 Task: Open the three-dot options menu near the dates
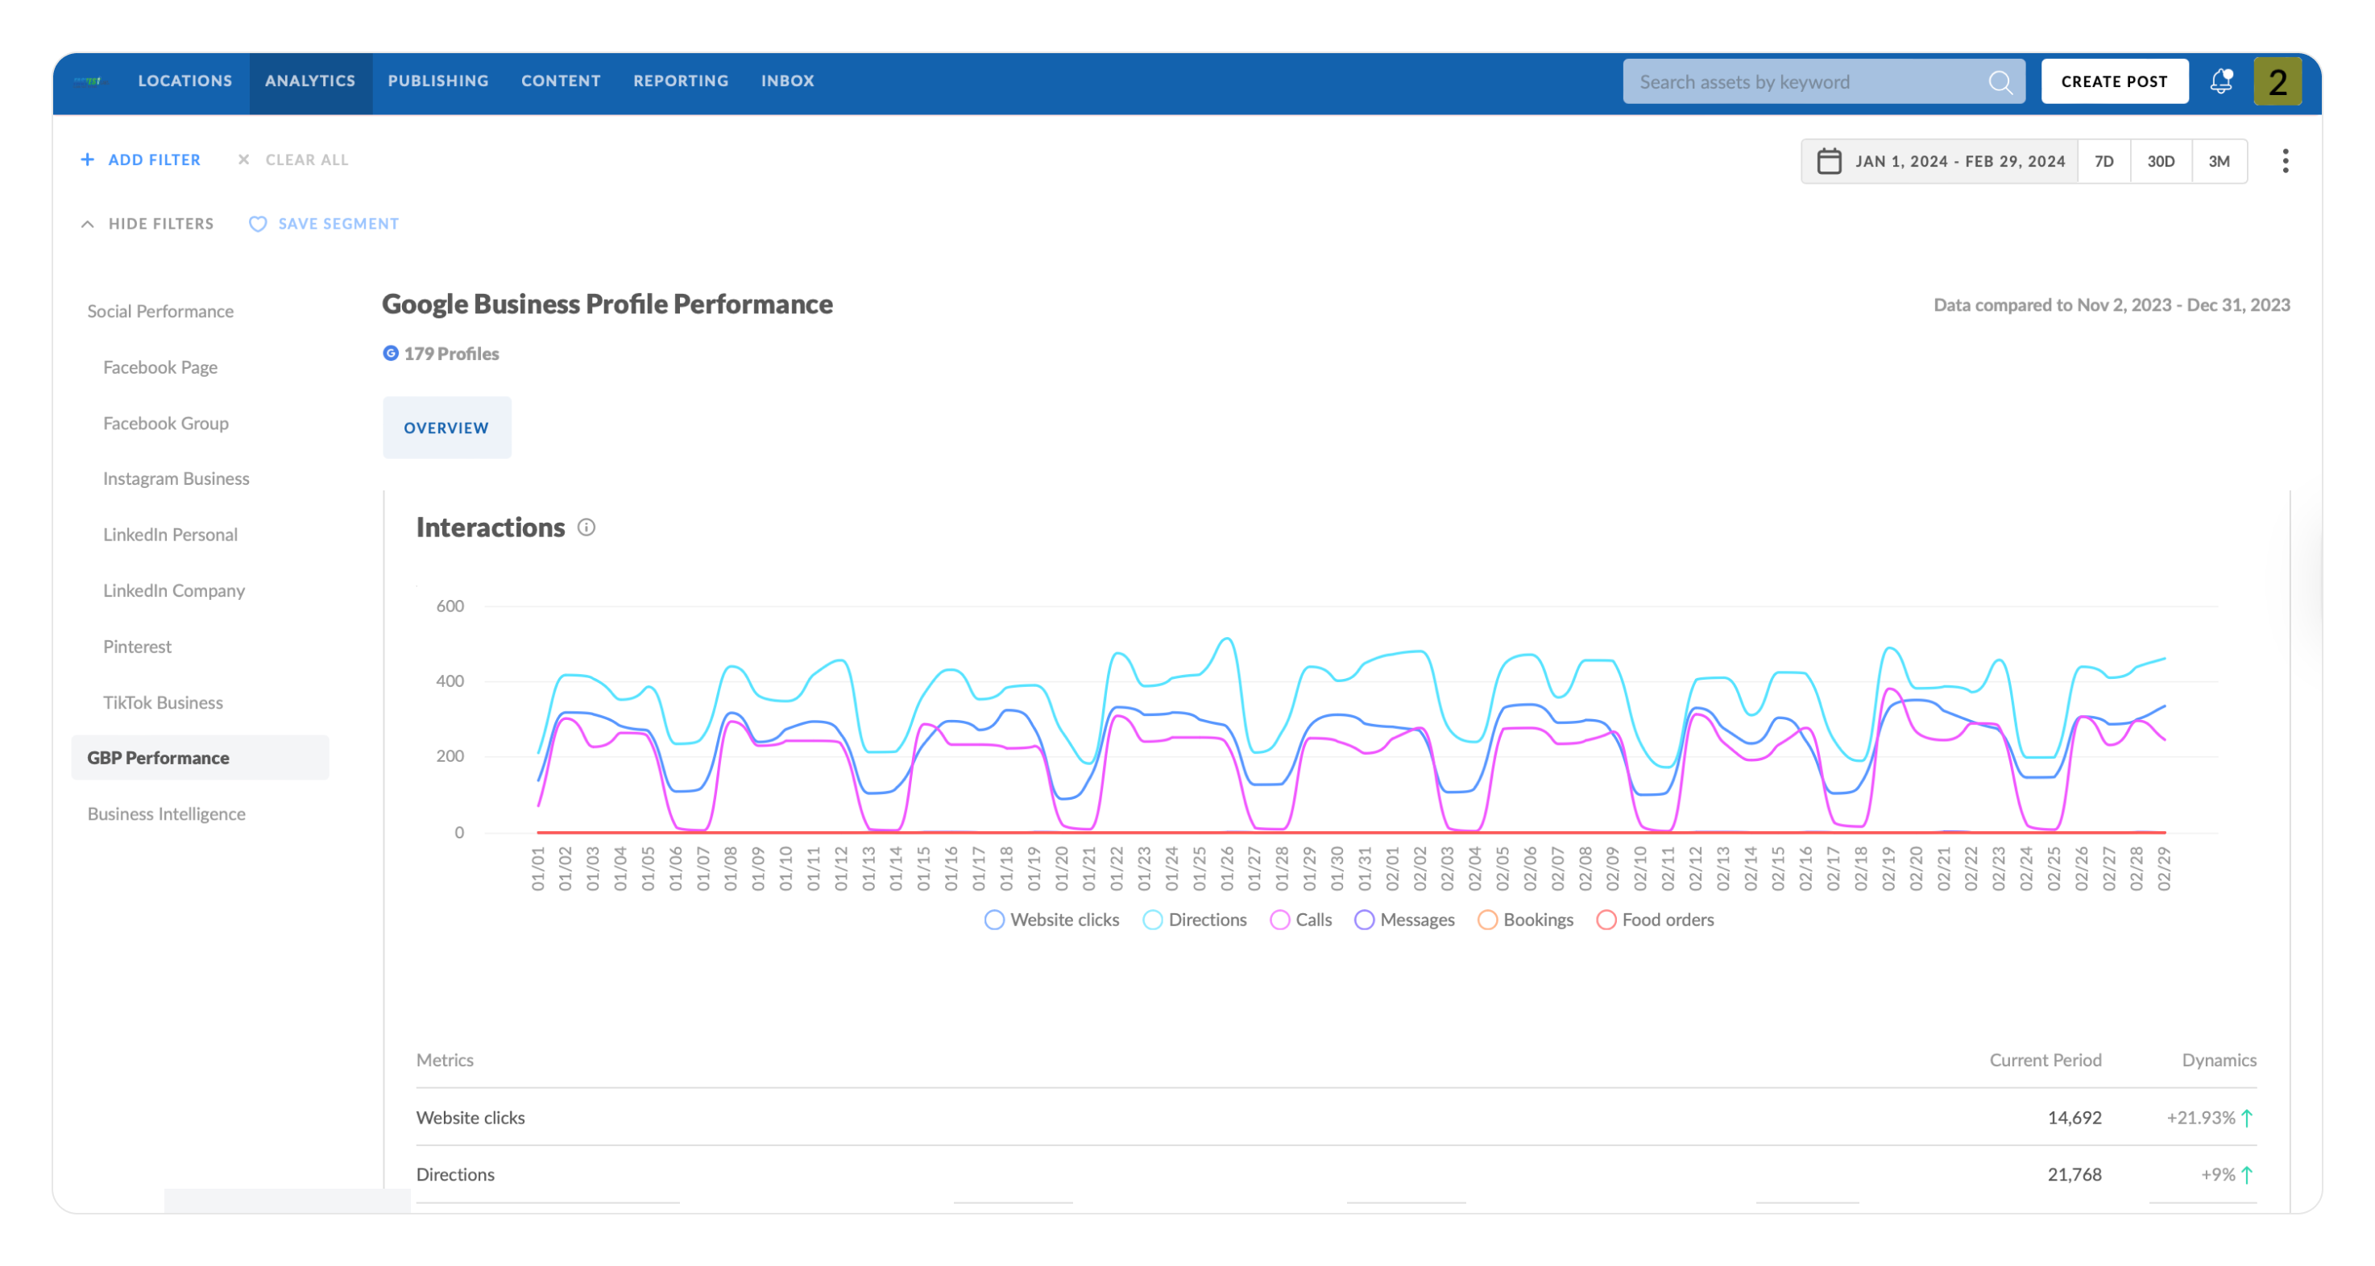pos(2286,159)
